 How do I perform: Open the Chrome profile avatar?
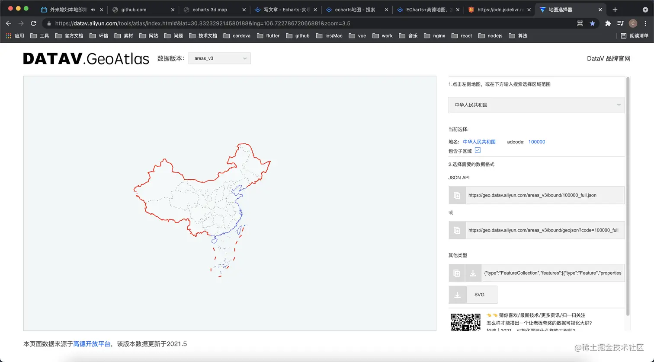point(633,23)
